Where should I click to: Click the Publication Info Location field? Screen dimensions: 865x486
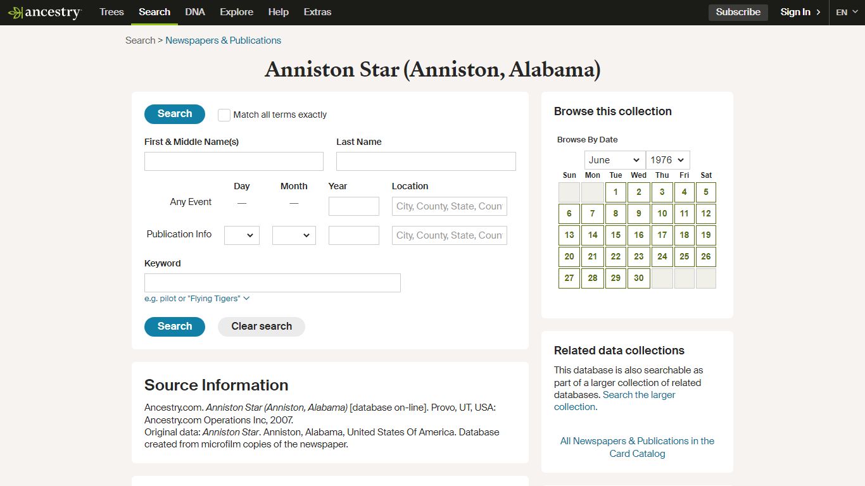tap(450, 235)
